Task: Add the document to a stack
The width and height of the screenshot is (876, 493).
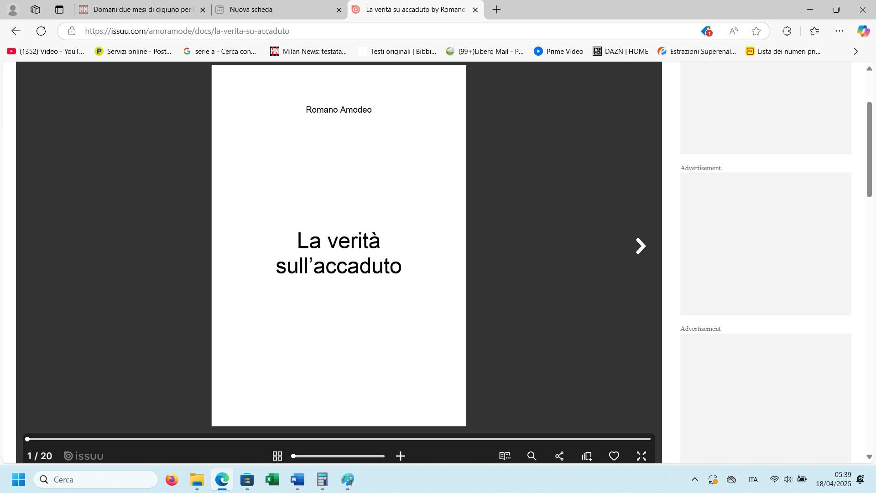Action: [587, 456]
